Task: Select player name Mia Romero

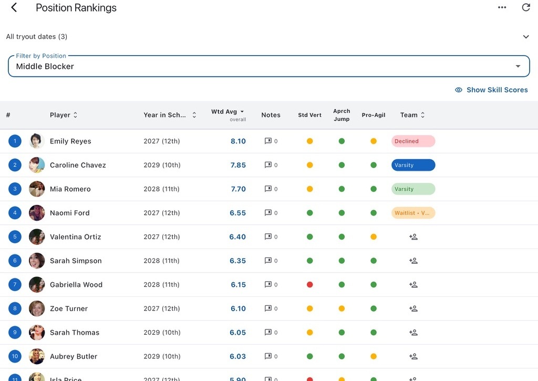Action: pos(70,189)
